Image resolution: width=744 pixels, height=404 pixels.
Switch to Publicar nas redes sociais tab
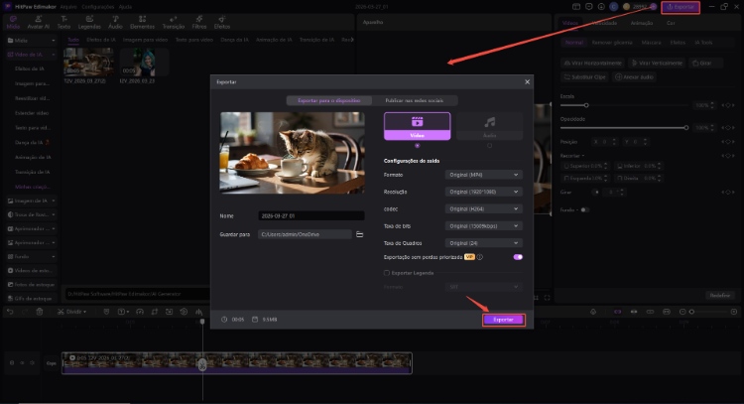[414, 100]
